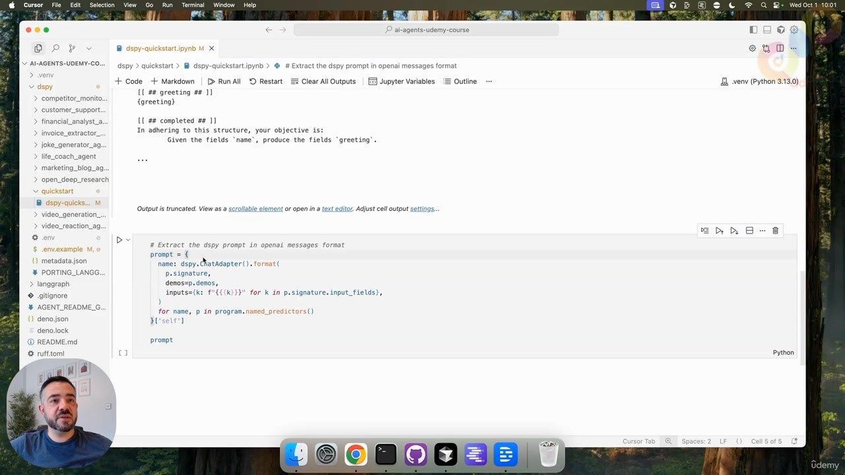Toggle the primary sidebar layout icon
This screenshot has height=475, width=845.
(x=753, y=30)
